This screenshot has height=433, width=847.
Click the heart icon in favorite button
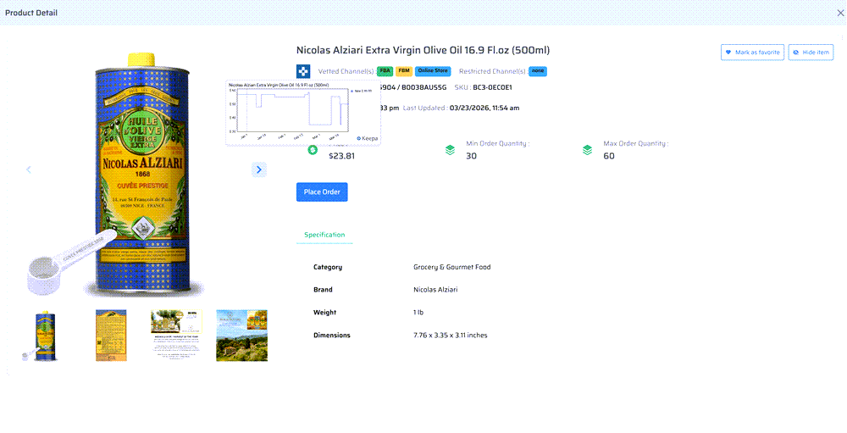[728, 53]
